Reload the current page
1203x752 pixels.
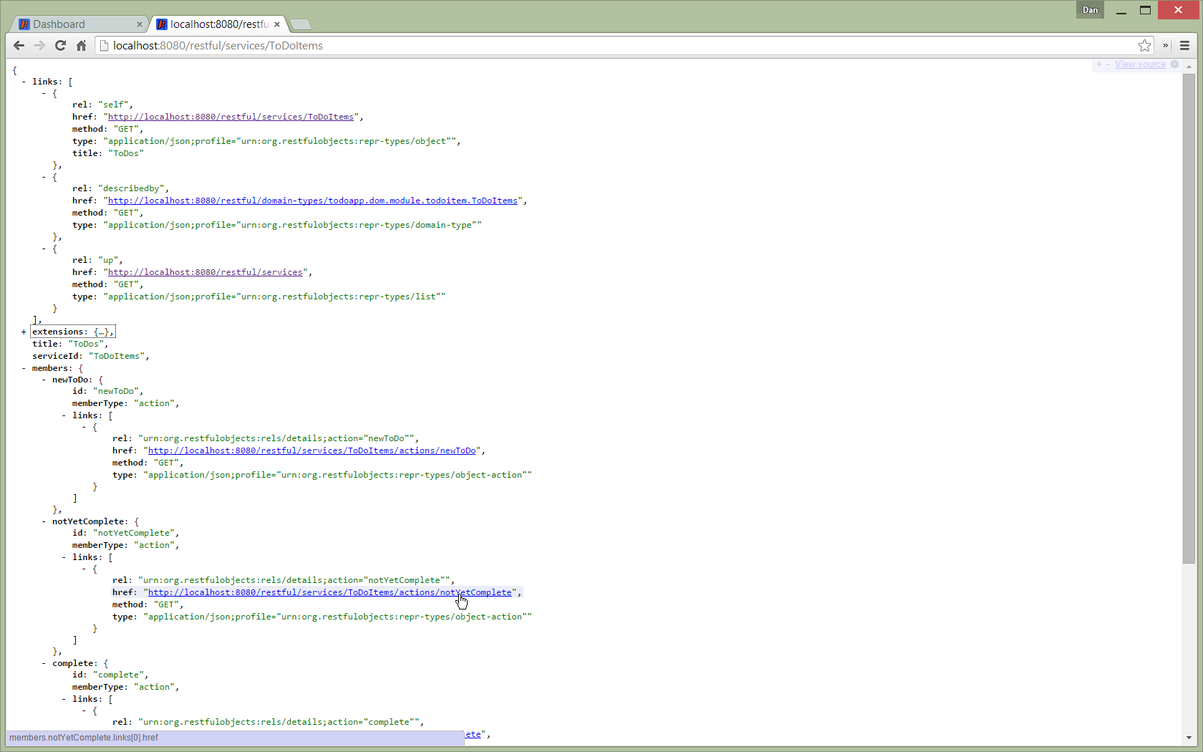[x=60, y=46]
